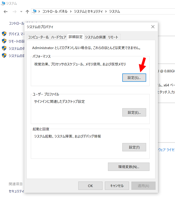The image size is (175, 199).
Task: Expand chevron before コントロール パネル breadcrumb
Action: (39, 12)
